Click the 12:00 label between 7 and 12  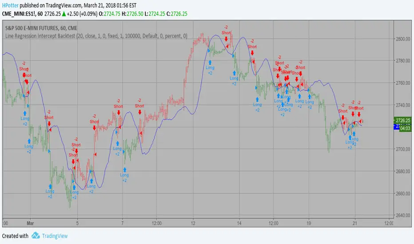[x=156, y=223]
